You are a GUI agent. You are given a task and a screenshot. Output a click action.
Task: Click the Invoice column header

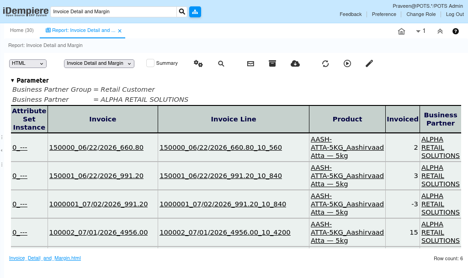coord(103,119)
